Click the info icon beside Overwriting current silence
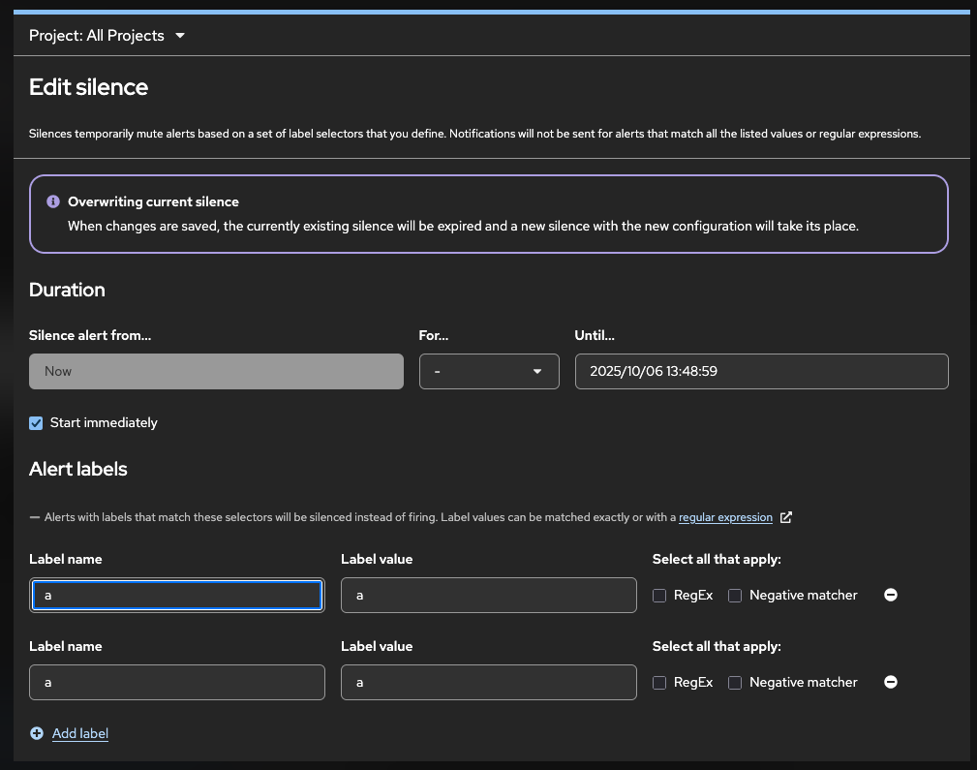This screenshot has height=770, width=977. [53, 202]
